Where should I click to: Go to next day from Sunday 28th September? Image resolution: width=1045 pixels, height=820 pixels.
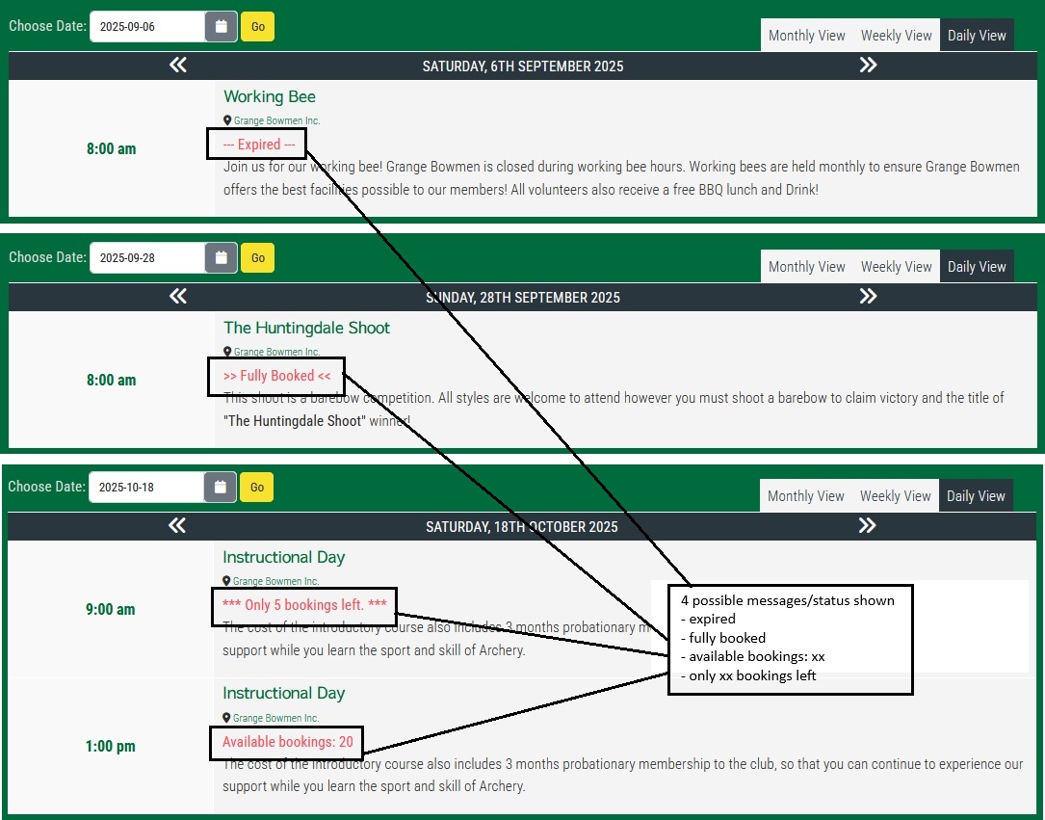868,297
